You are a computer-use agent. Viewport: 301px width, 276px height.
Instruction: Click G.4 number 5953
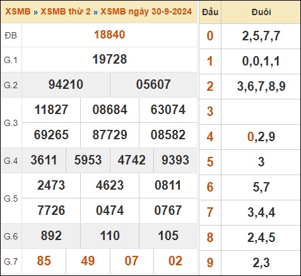point(88,160)
